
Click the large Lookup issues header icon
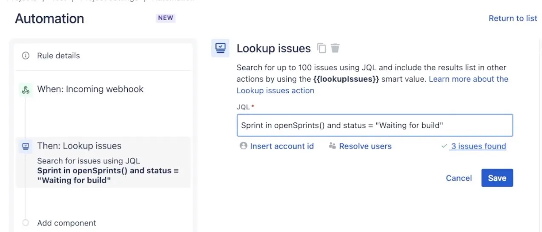(x=220, y=48)
